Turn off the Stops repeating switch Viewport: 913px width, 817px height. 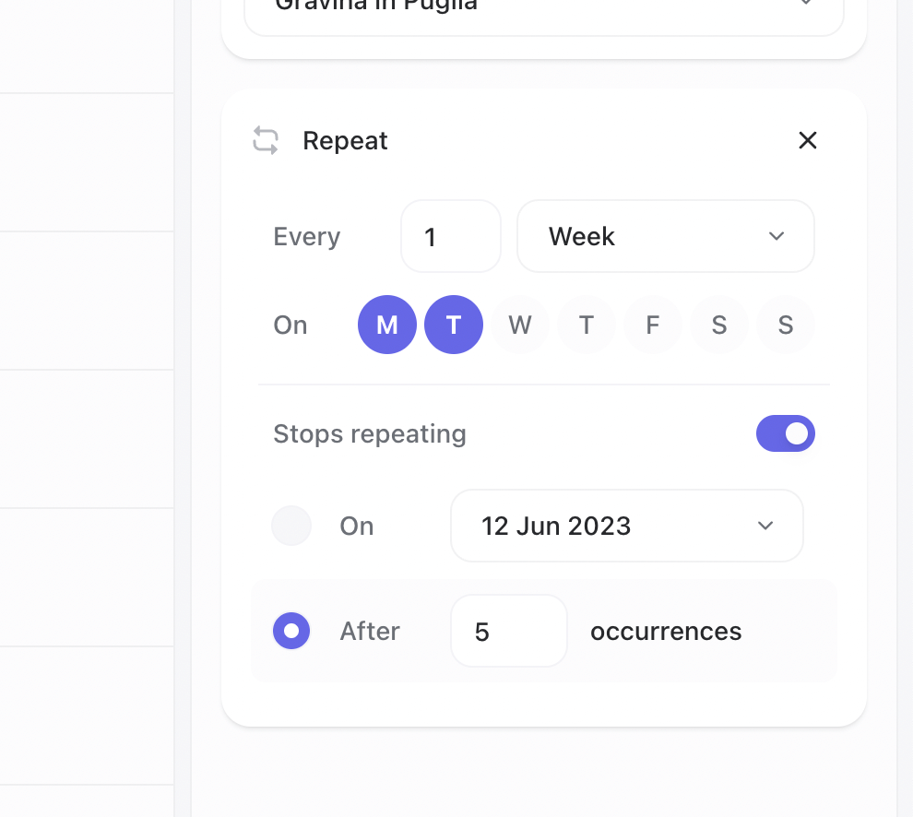tap(785, 433)
